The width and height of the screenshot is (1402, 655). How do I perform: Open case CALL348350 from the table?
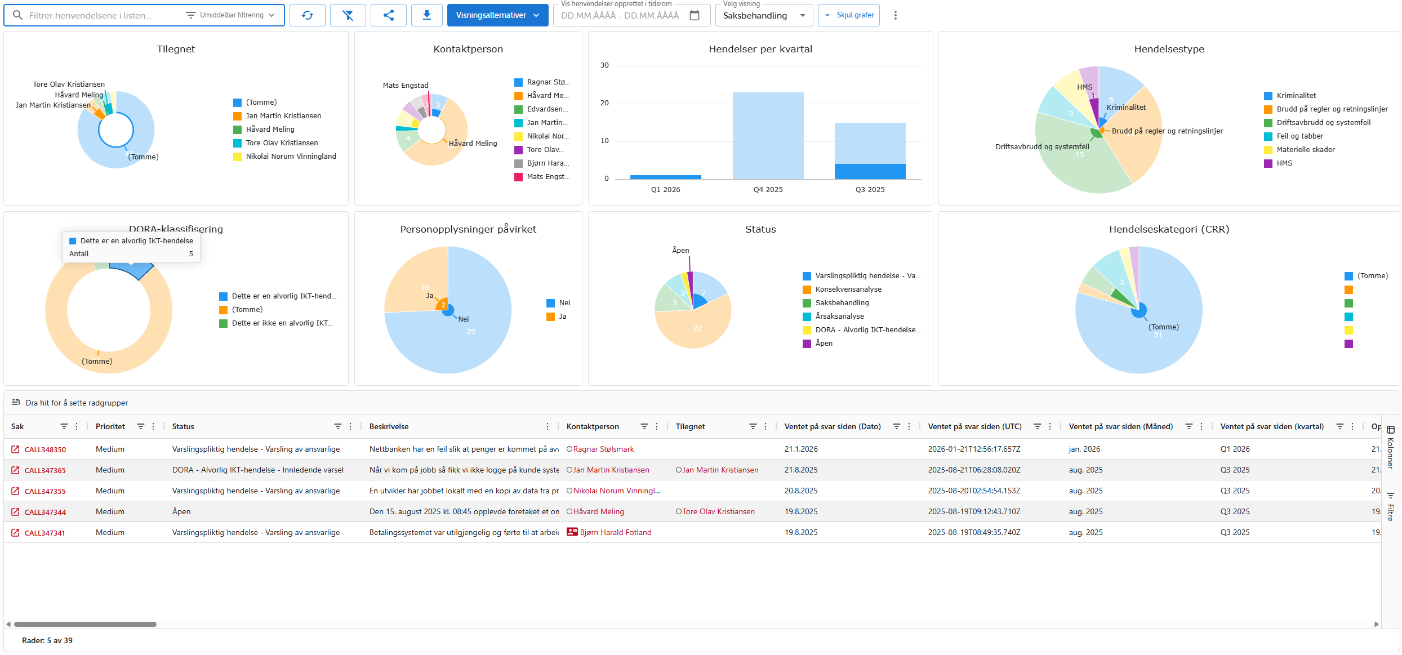click(45, 449)
